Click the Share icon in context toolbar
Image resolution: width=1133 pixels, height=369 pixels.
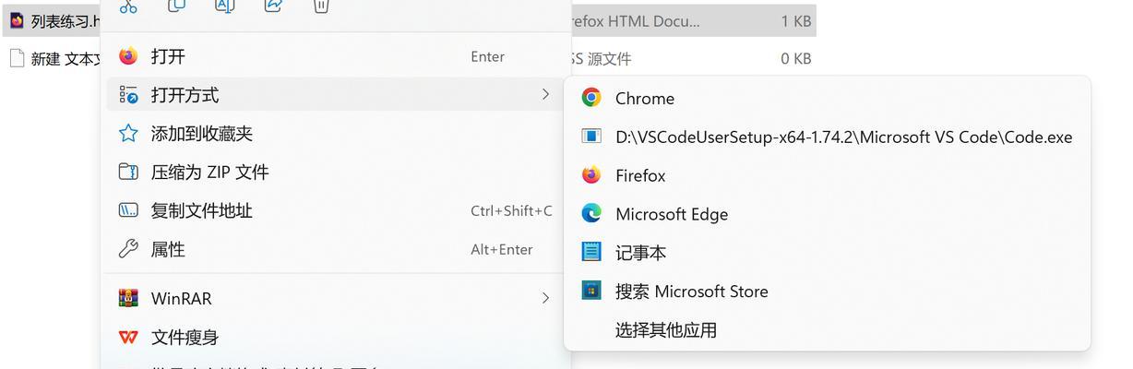point(273,6)
